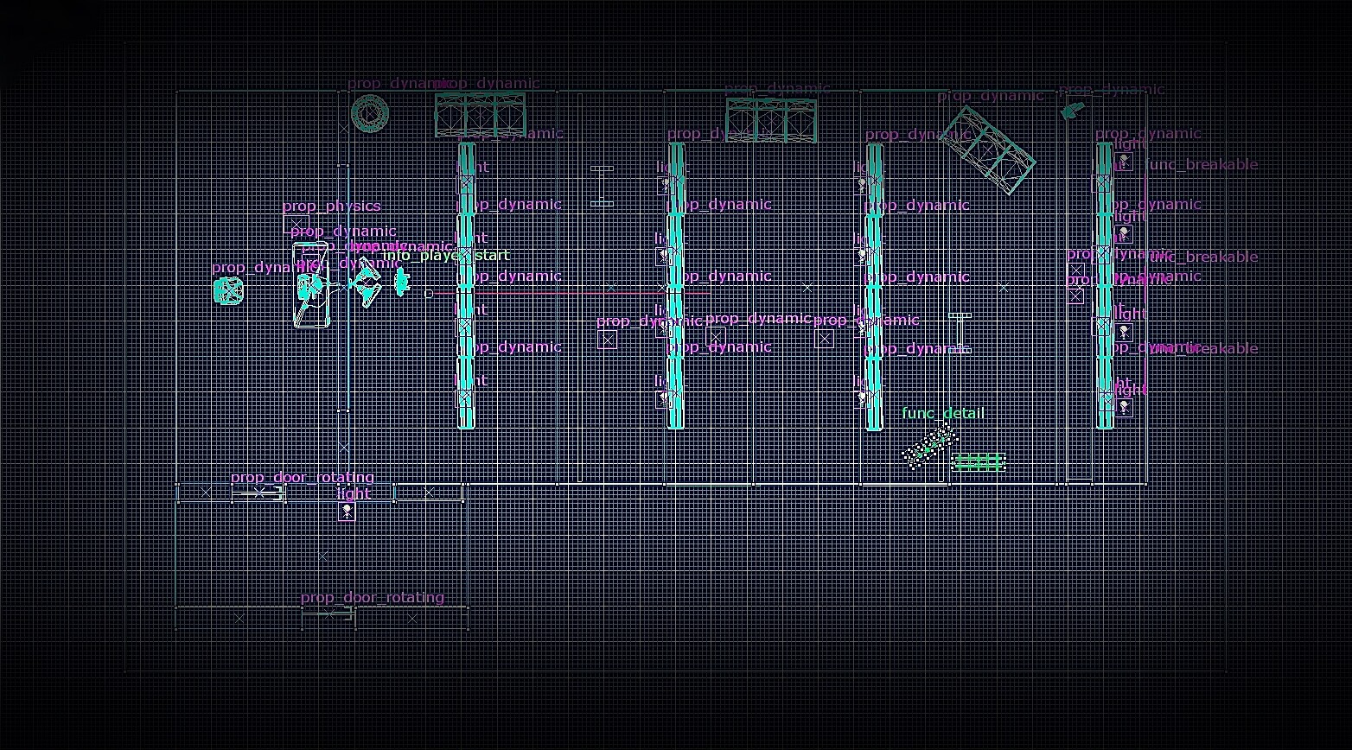This screenshot has height=750, width=1352.
Task: Click the dimmer prop_door_rotating label on the lowest wall
Action: tap(373, 597)
